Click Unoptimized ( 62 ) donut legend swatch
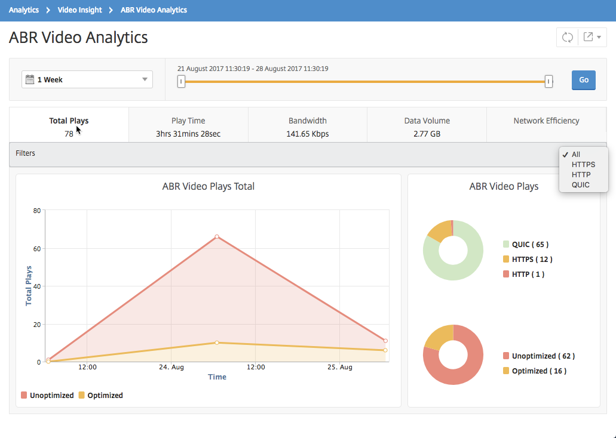The image size is (616, 438). (506, 356)
